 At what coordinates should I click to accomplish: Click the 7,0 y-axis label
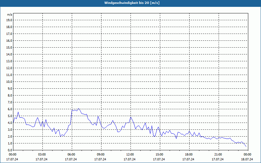click(10, 102)
